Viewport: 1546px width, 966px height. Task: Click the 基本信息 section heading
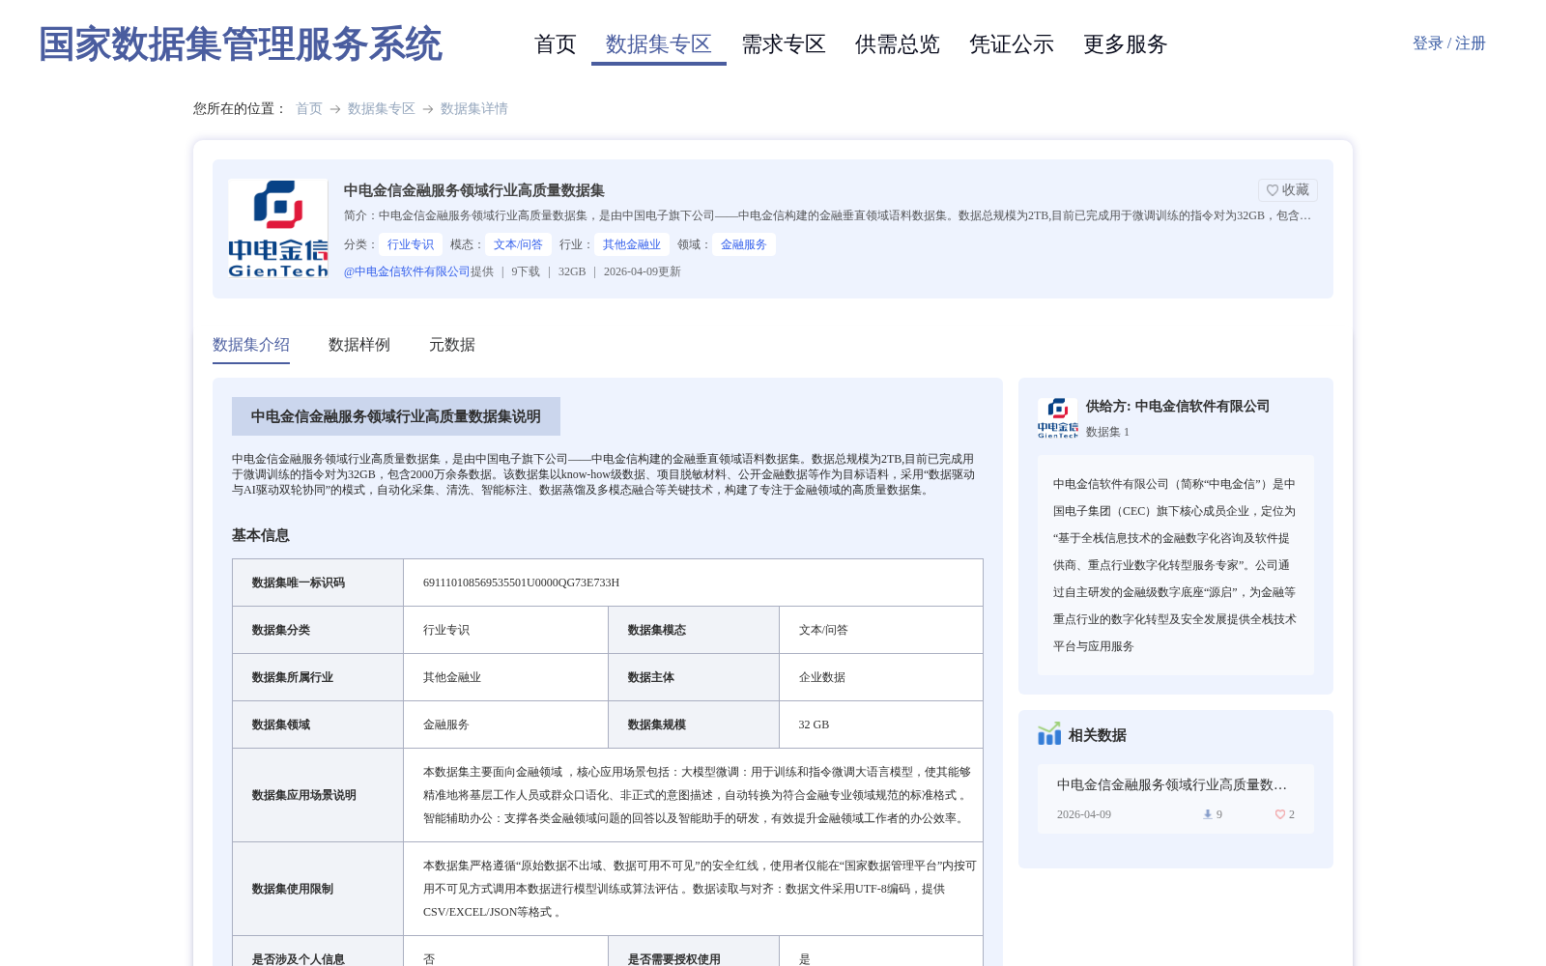[x=261, y=535]
